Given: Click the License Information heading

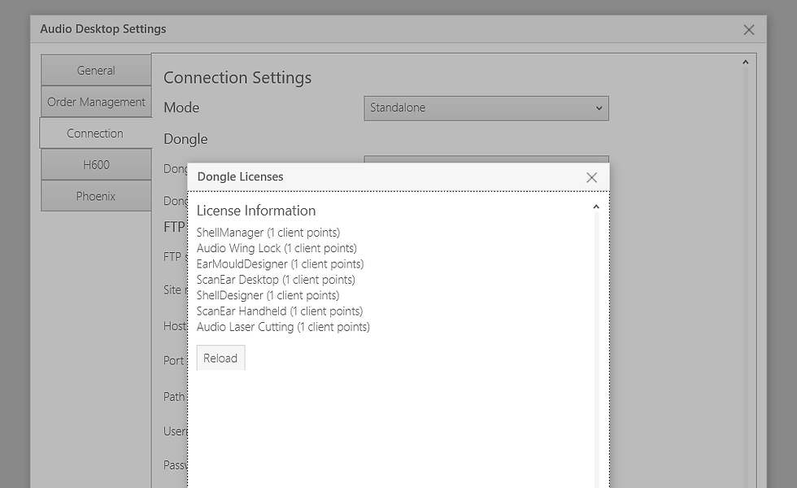Looking at the screenshot, I should click(x=255, y=211).
